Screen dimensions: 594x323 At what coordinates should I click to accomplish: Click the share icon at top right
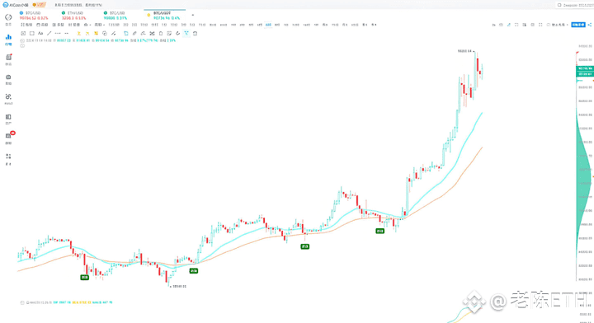point(589,25)
